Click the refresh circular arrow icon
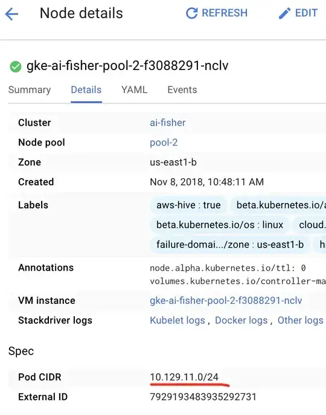This screenshot has width=326, height=415. (x=192, y=13)
